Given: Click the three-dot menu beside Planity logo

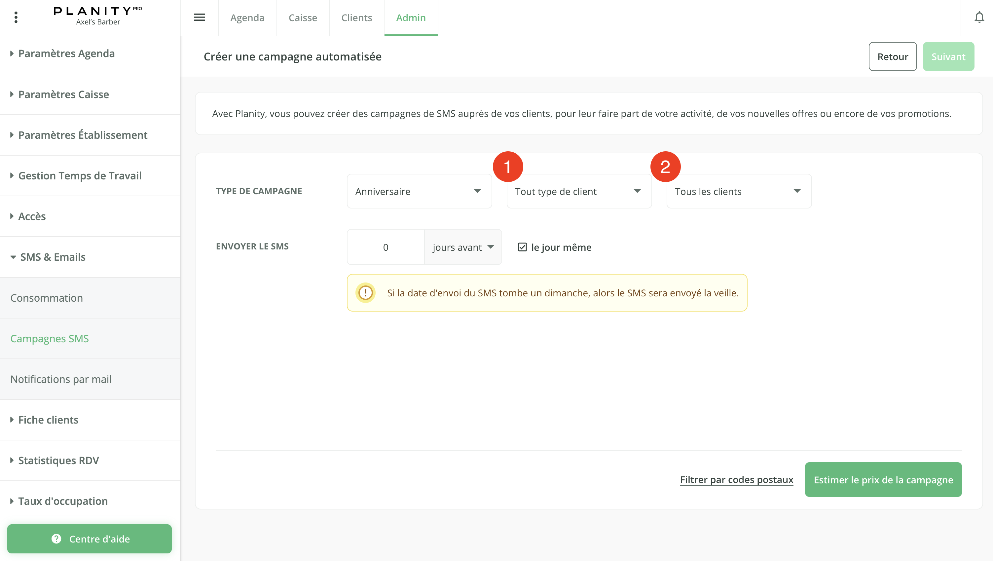Looking at the screenshot, I should pos(16,18).
